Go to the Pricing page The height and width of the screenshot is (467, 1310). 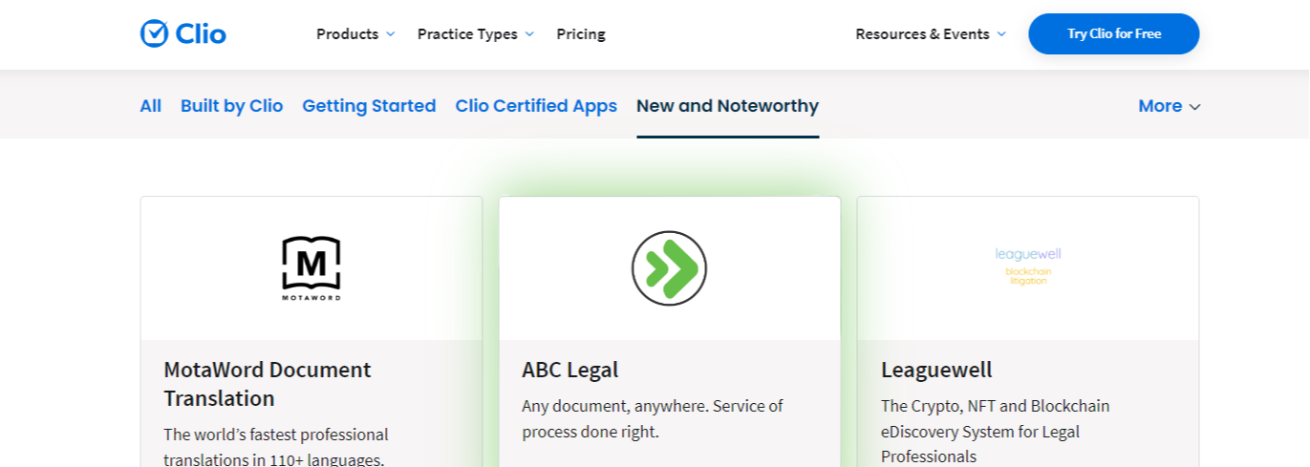point(581,34)
